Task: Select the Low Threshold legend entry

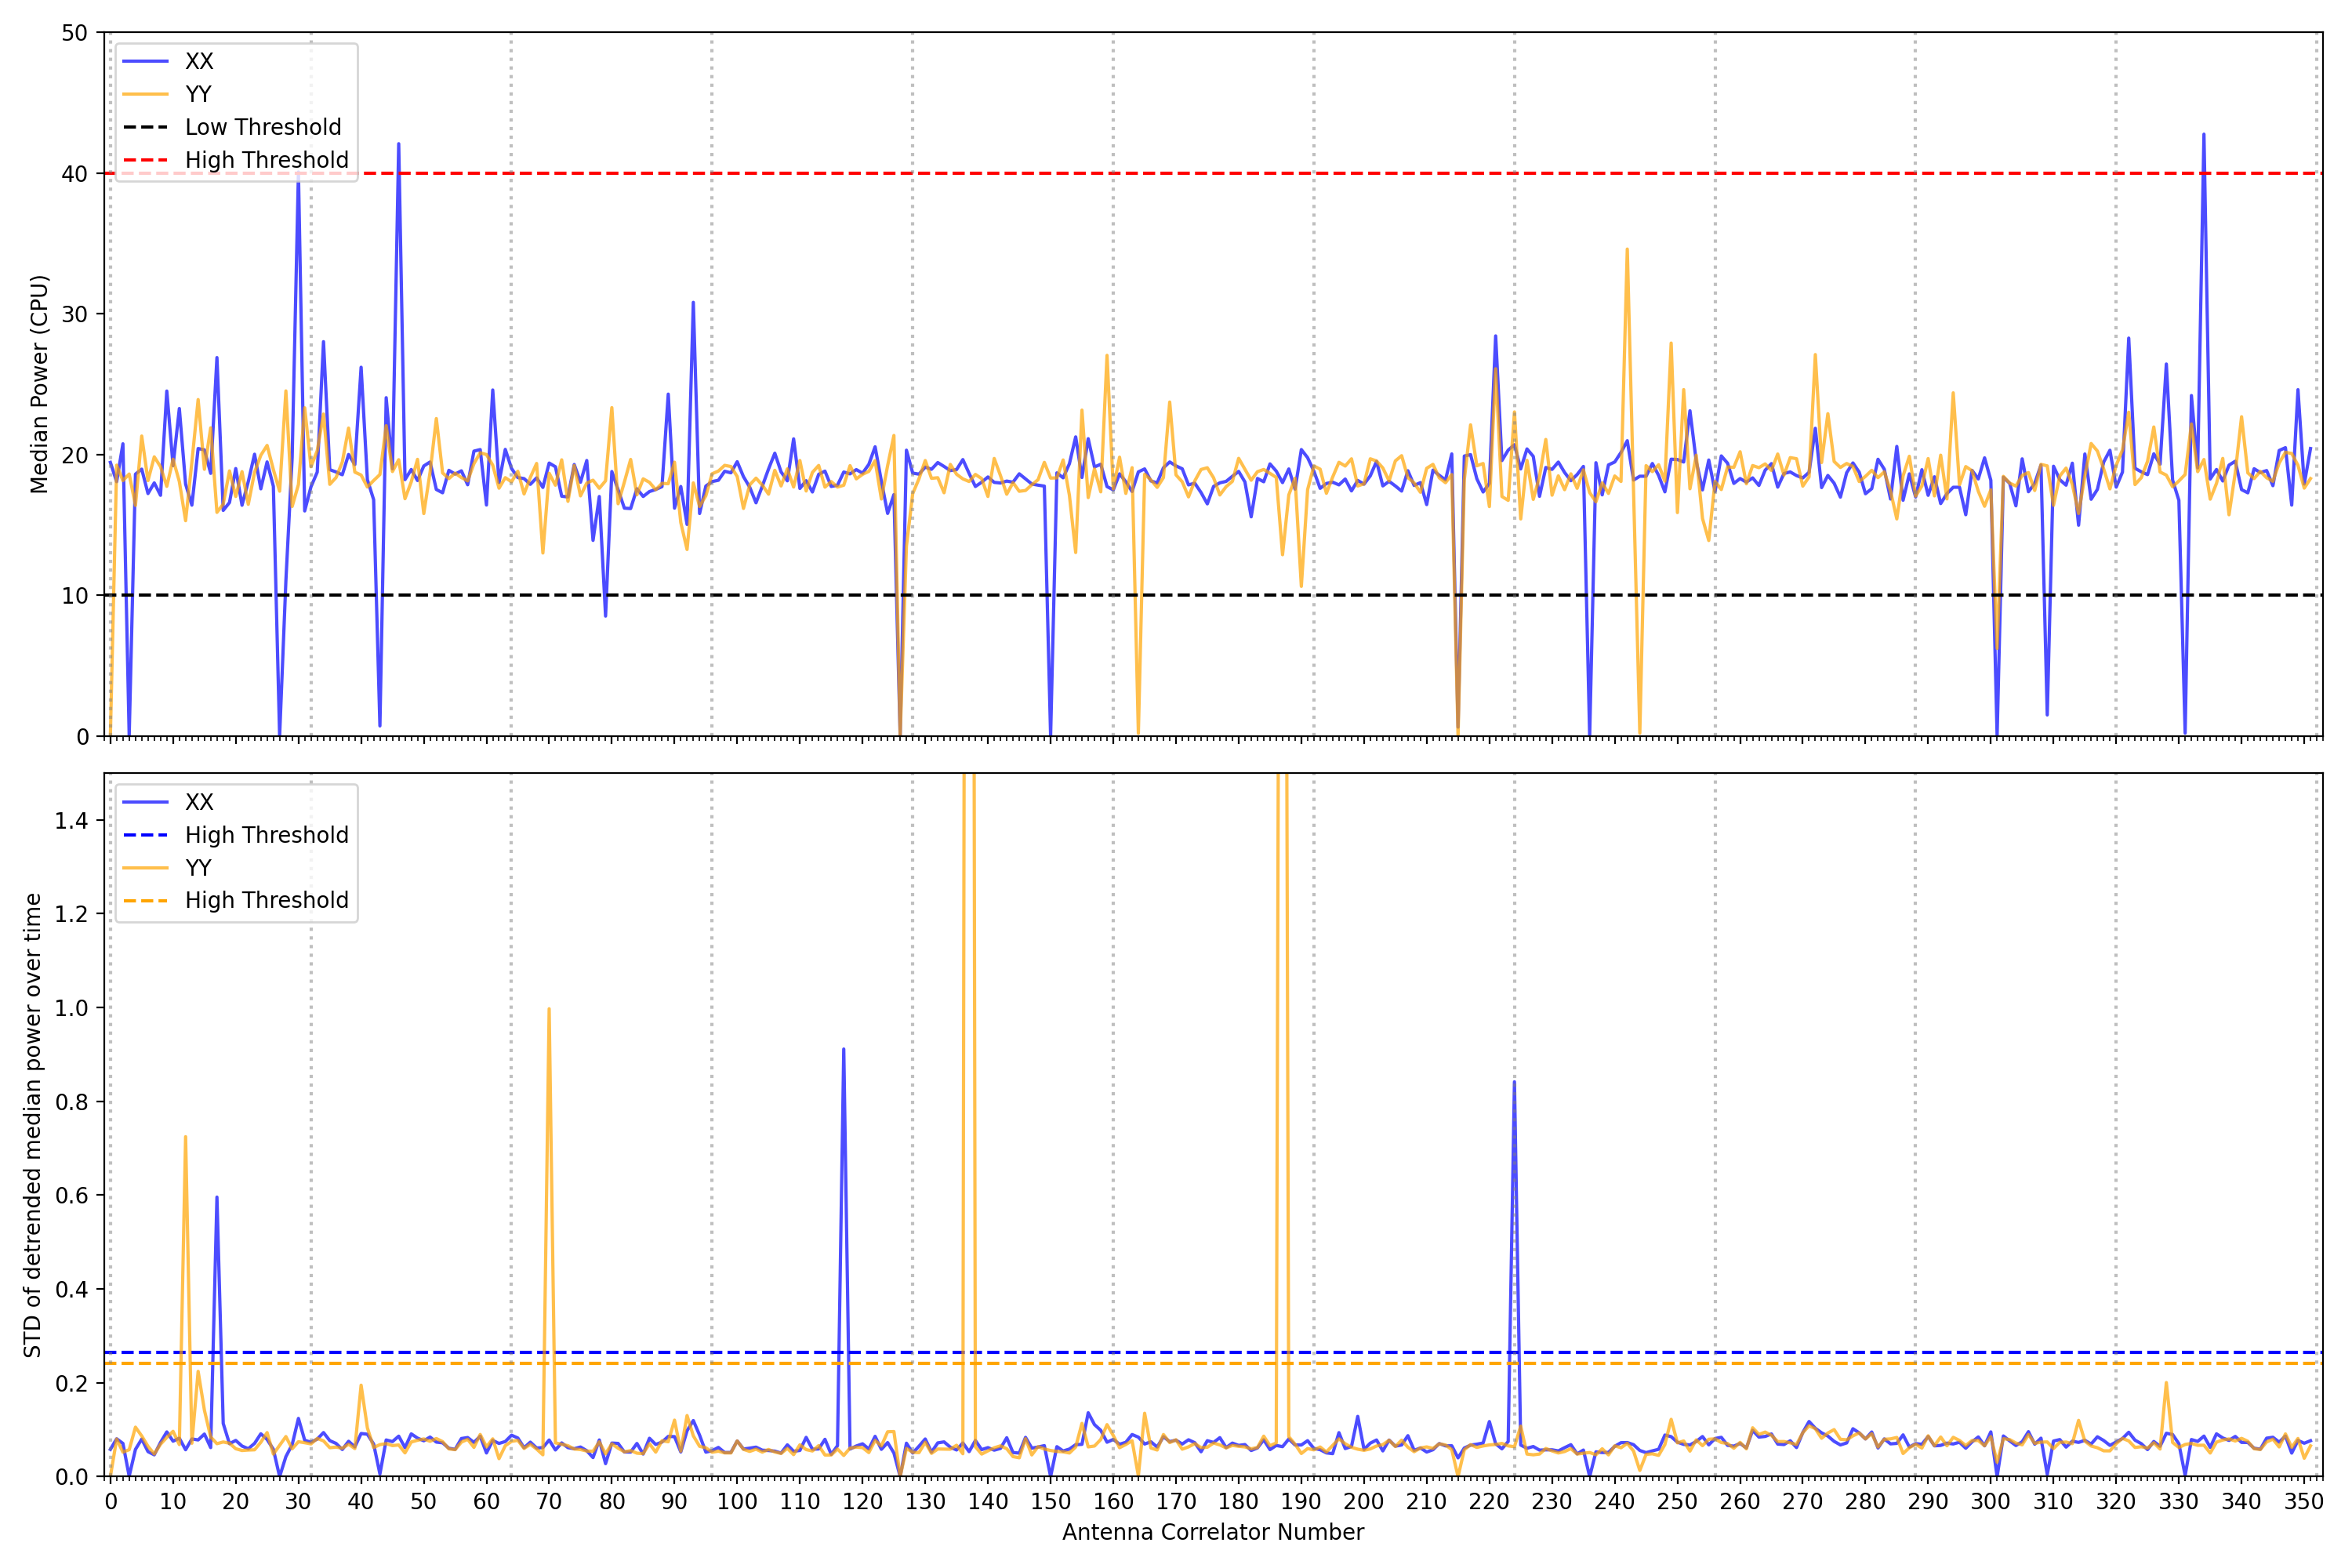Action: 263,127
